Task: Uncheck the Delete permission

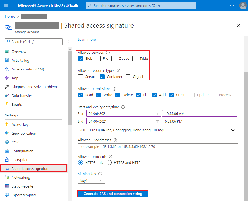Action: (x=118, y=95)
